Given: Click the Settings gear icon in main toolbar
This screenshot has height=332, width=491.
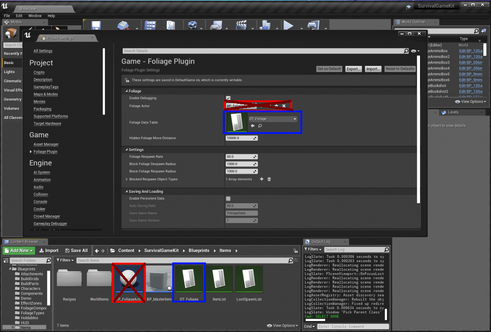Looking at the screenshot, I should [x=192, y=25].
